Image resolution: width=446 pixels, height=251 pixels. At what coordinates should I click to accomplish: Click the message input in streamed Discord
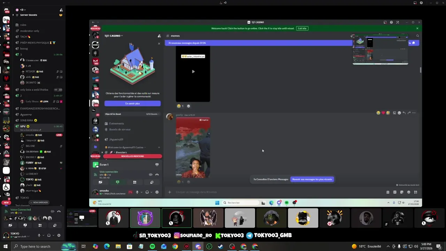pyautogui.click(x=279, y=192)
